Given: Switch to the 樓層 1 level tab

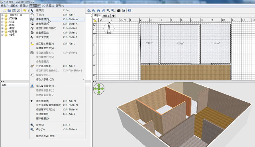Looking at the screenshot, I should pyautogui.click(x=106, y=16).
